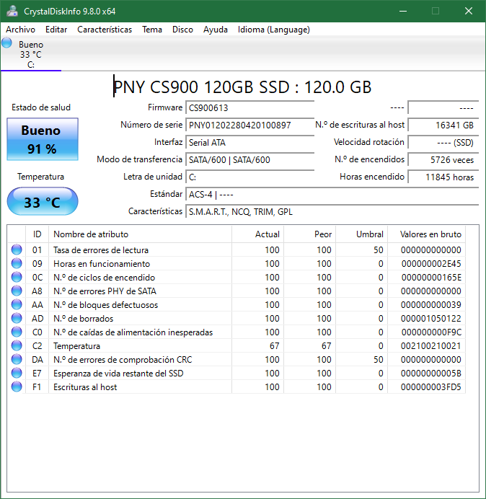
Task: Click status orb next to Horas en funcionamiento
Action: (x=17, y=264)
